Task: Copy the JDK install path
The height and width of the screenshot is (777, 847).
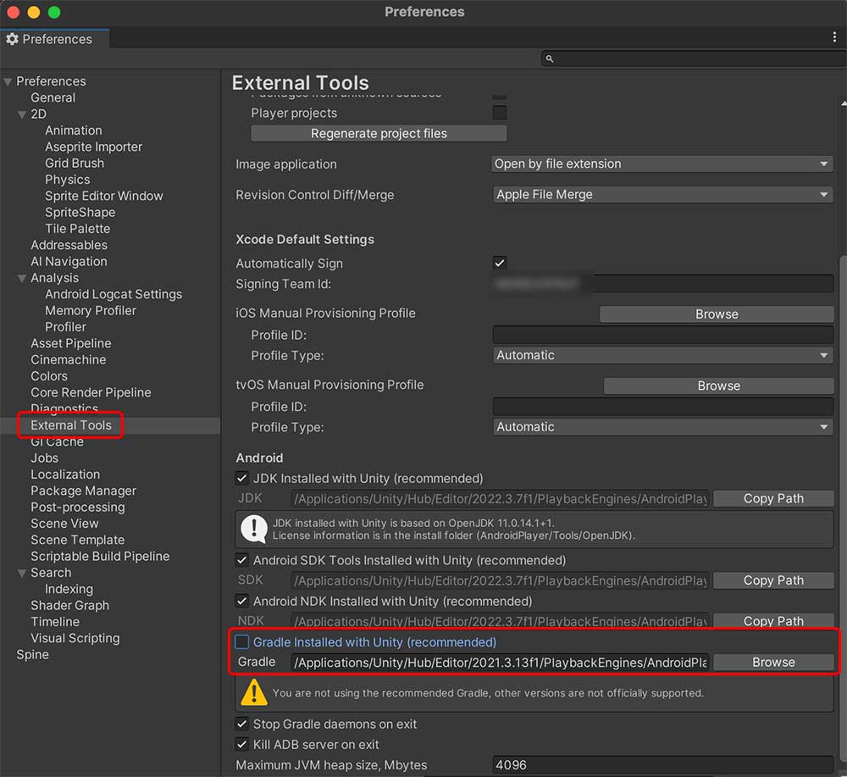Action: point(772,498)
